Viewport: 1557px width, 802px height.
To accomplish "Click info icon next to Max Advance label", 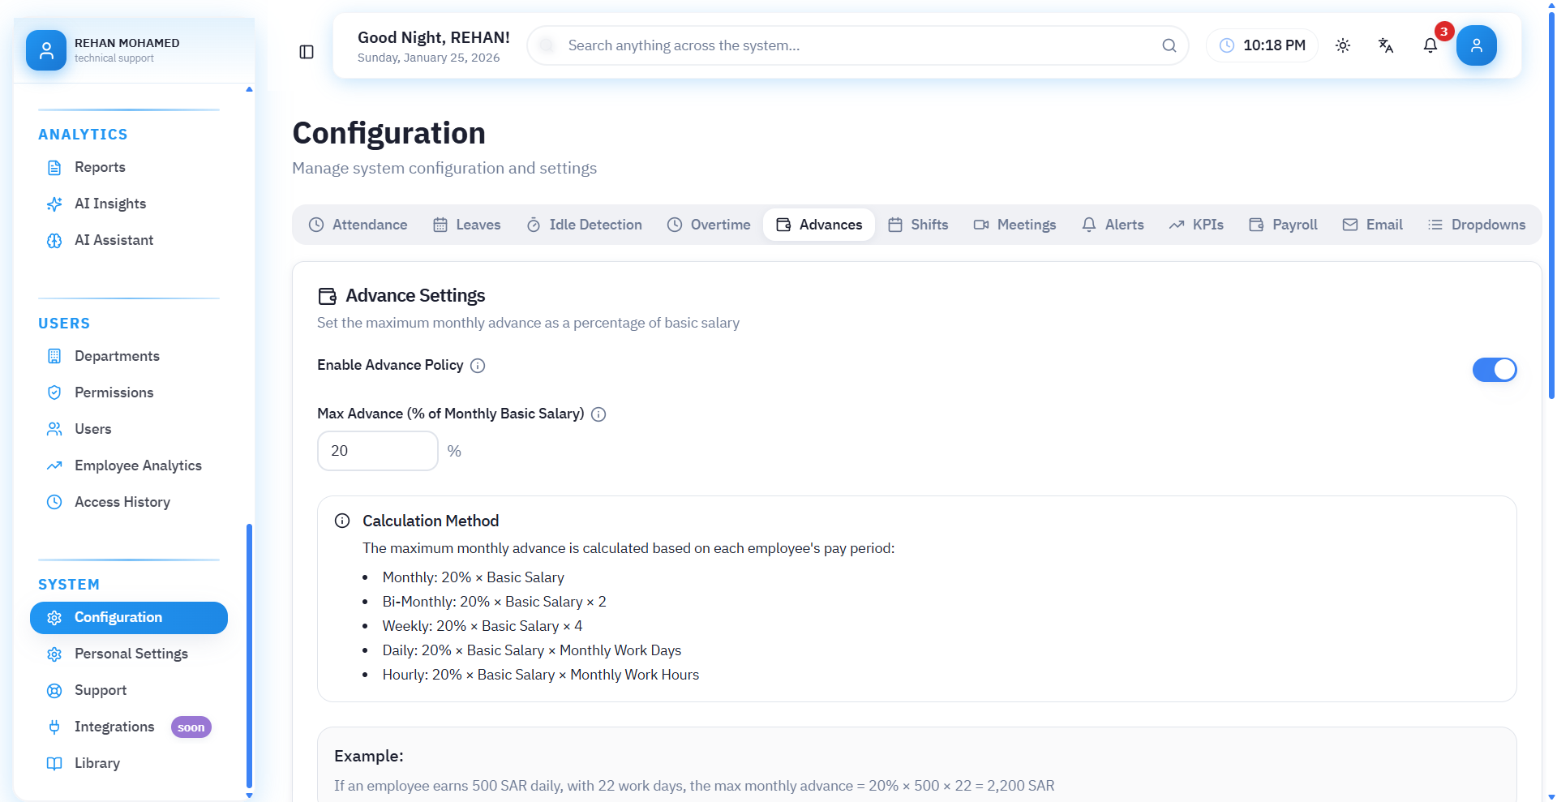I will tap(598, 414).
